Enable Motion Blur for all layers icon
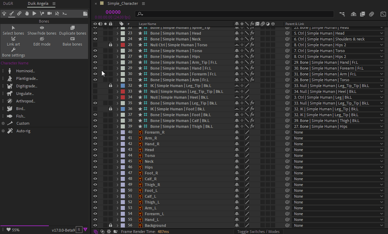The width and height of the screenshot is (388, 234). 371,14
